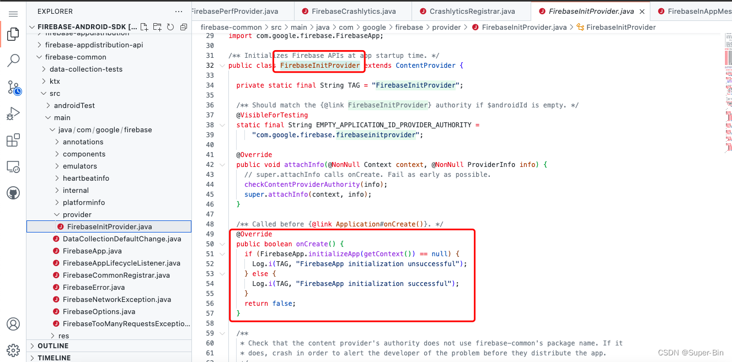Close the FirebaseInitProvider.java tab

click(x=642, y=11)
